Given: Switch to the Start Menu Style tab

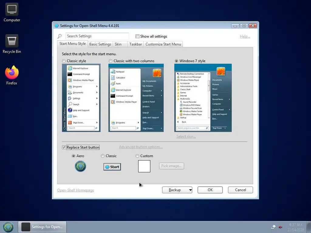Looking at the screenshot, I should (73, 44).
